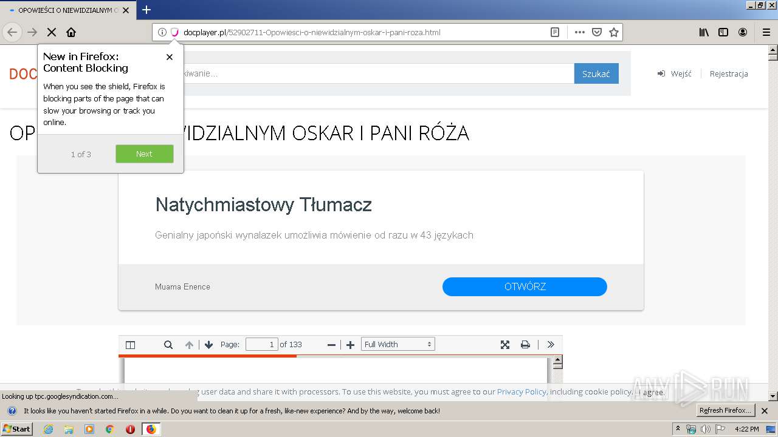Go back to previous page
The width and height of the screenshot is (778, 437).
(12, 32)
